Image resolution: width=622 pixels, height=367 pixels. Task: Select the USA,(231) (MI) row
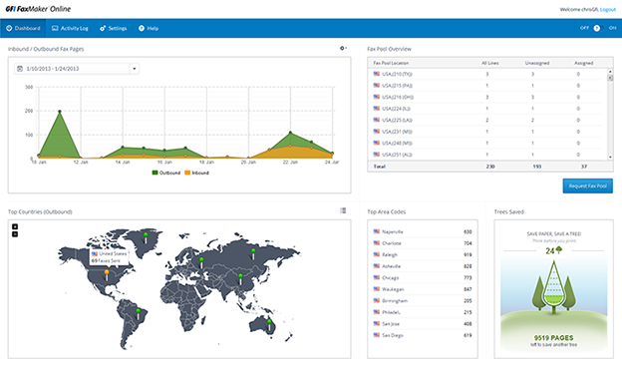click(487, 132)
